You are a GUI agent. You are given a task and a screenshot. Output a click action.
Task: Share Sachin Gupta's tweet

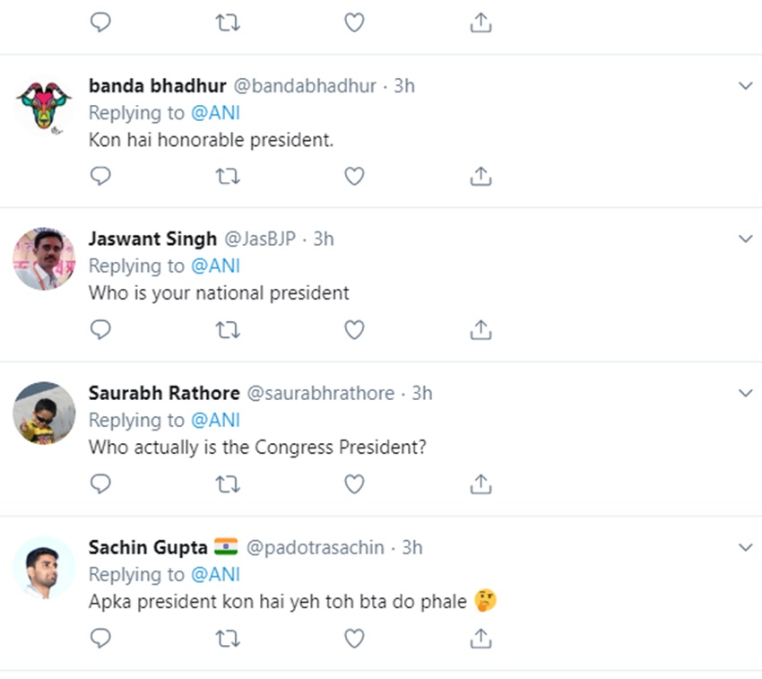[x=481, y=638]
